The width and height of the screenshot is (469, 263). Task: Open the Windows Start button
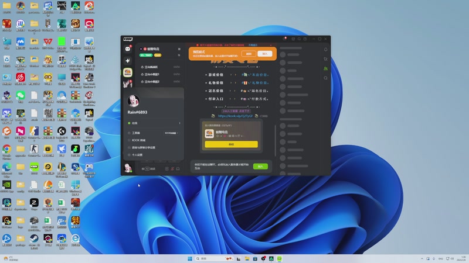click(x=189, y=258)
